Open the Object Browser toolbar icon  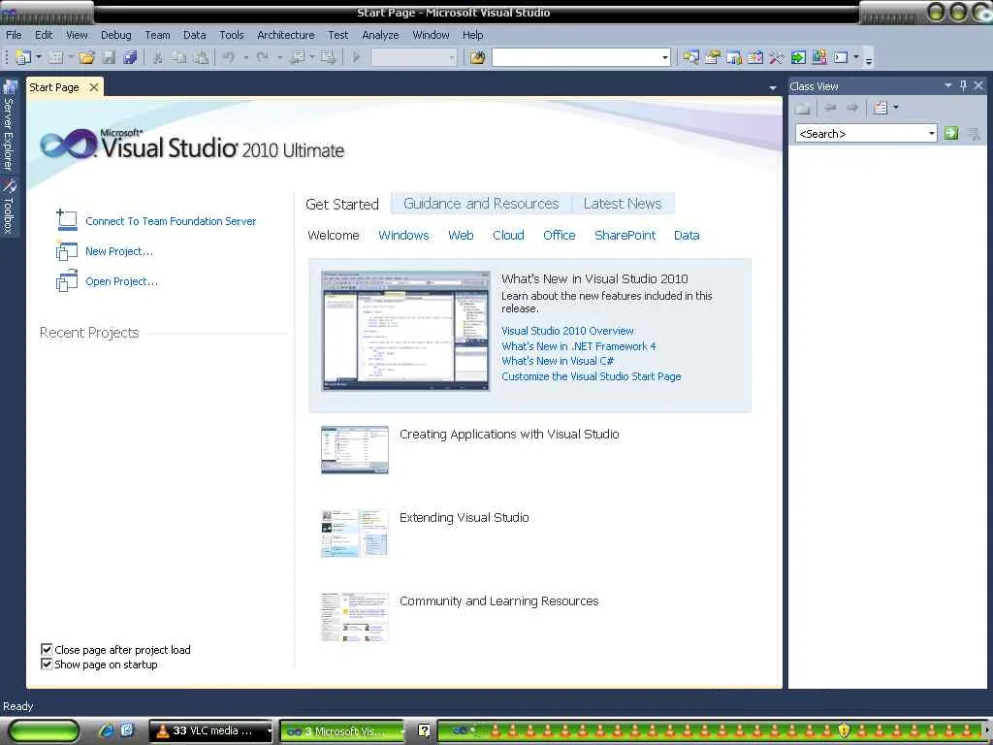[x=754, y=57]
